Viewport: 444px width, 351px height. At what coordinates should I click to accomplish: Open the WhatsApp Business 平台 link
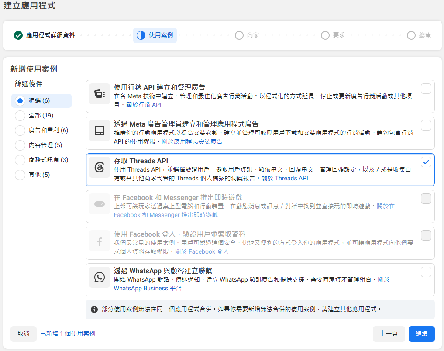[x=148, y=289]
